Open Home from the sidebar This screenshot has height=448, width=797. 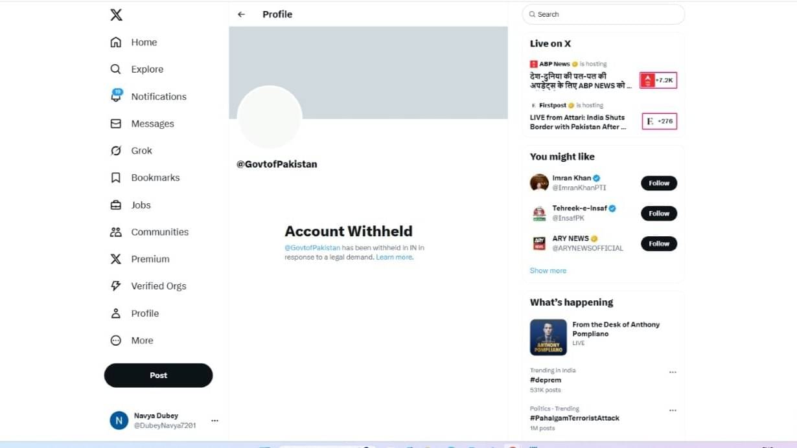pos(144,42)
